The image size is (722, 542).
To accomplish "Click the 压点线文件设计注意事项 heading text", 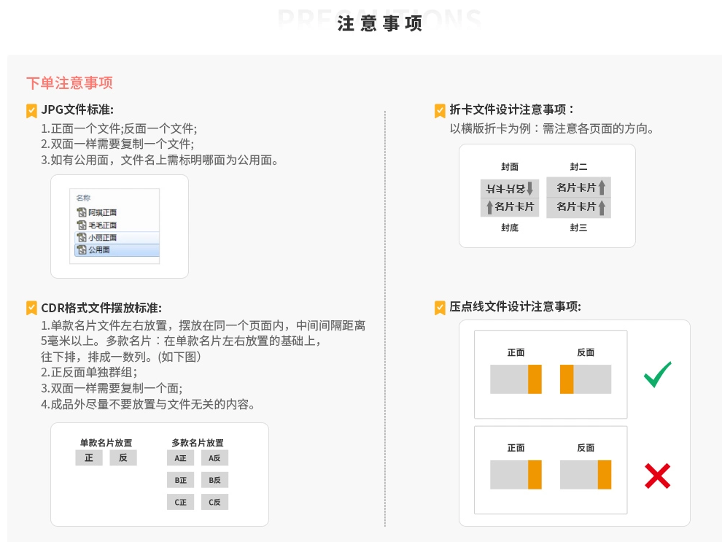I will click(516, 306).
